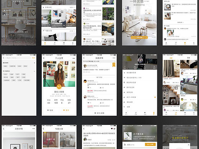This screenshot has height=149, width=199.
Task: Tap back arrow on 点子魔法盒 group screen
Action: (x=124, y=129)
